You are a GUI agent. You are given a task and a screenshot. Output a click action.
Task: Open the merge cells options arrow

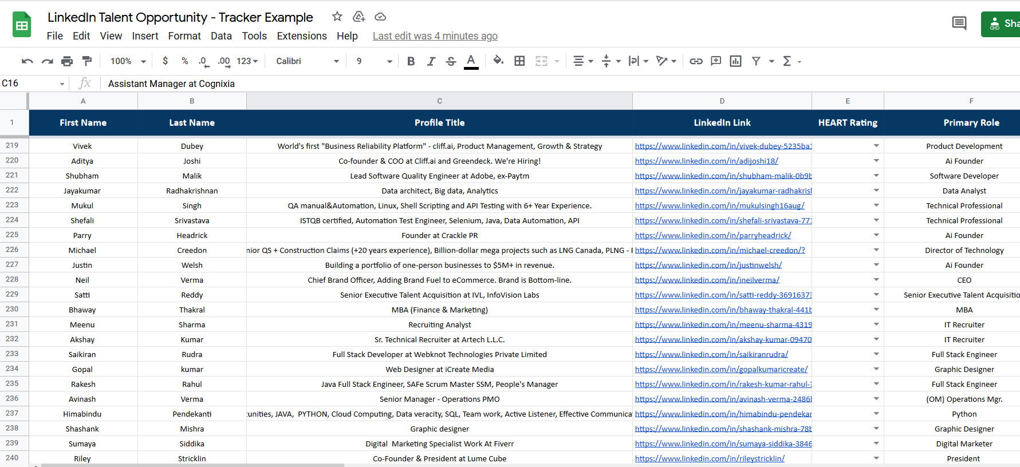(x=557, y=61)
